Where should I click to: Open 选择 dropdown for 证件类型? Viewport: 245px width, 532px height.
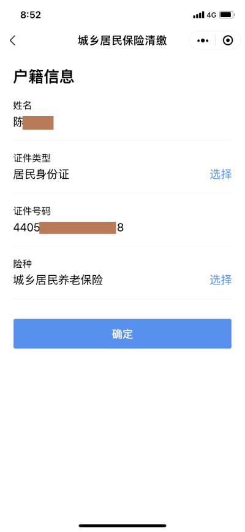tap(221, 174)
